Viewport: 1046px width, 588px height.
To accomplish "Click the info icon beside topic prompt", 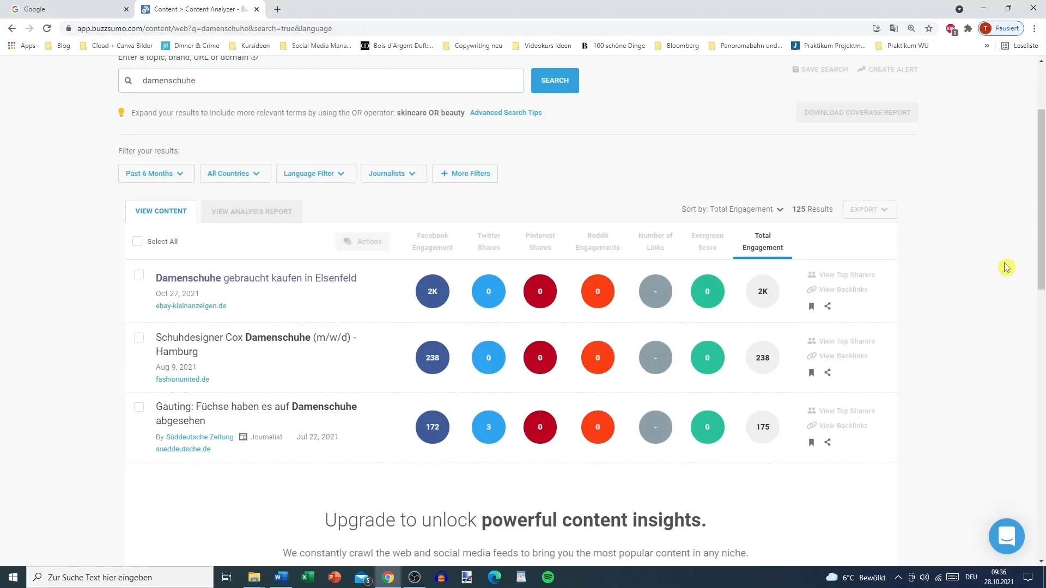I will 254,58.
